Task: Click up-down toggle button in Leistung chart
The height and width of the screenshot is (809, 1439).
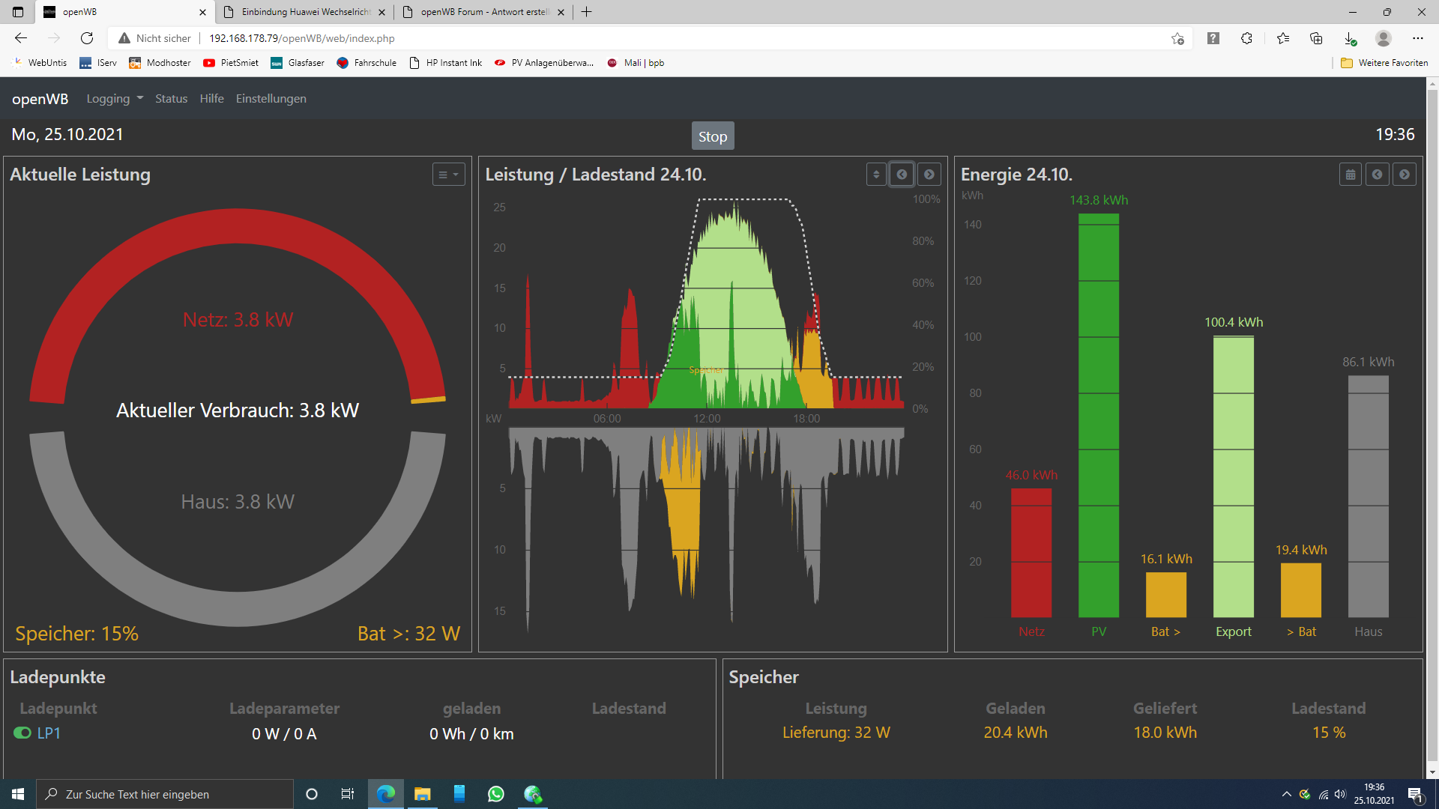Action: coord(876,175)
